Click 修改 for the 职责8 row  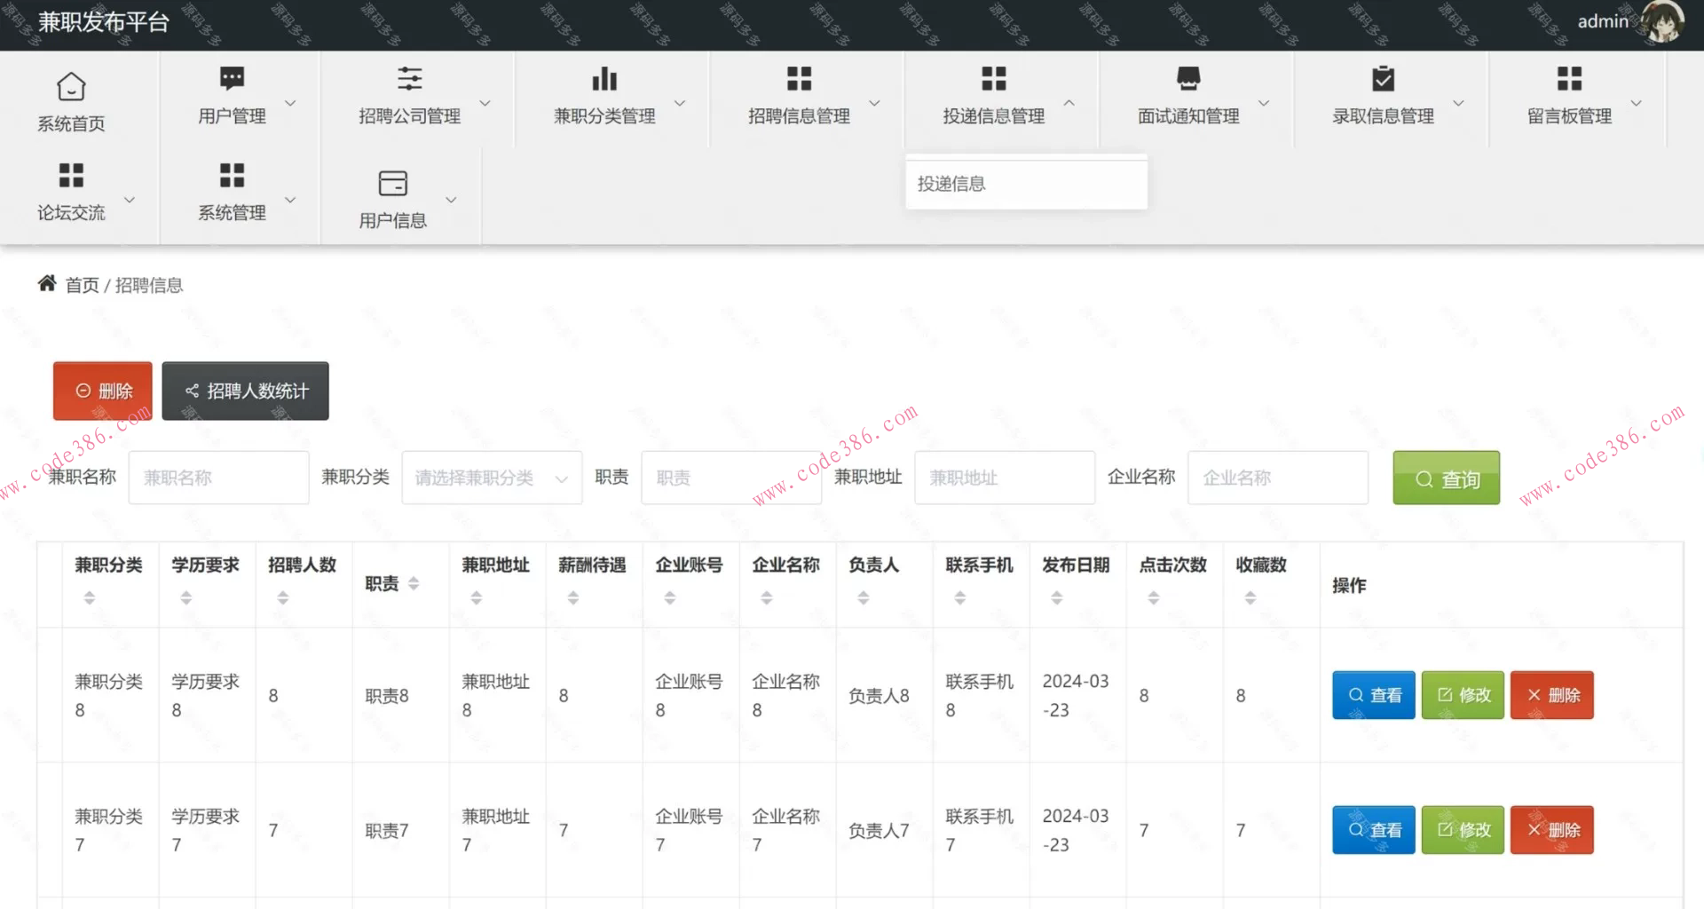point(1463,695)
